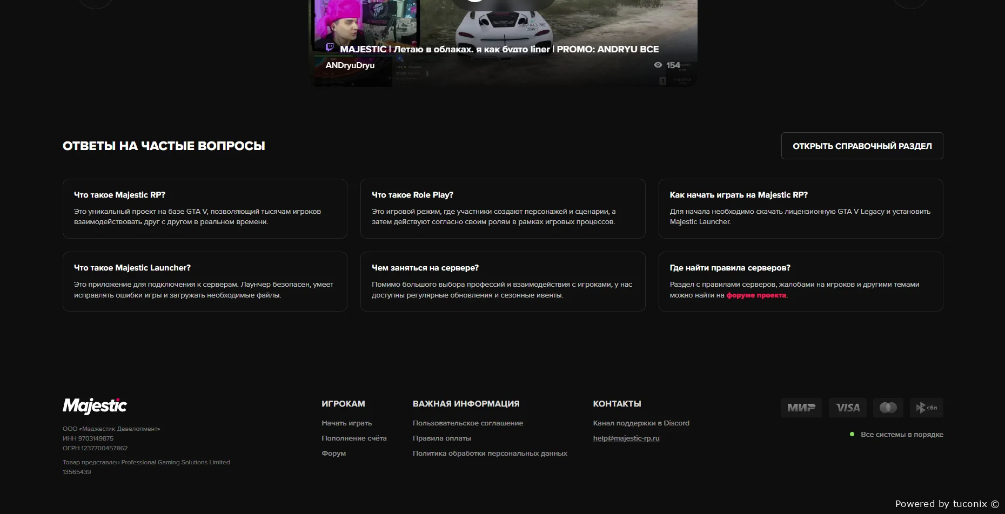This screenshot has height=514, width=1005.
Task: Expand 'Что такое Majestic RP?' question card
Action: [x=205, y=208]
